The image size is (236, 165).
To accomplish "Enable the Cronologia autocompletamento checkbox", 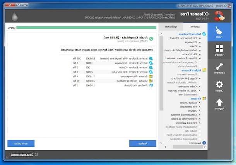I will click(200, 62).
